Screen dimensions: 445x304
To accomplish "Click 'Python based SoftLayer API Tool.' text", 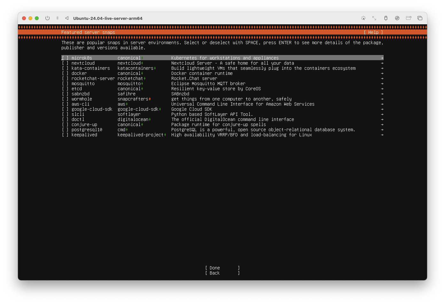I will point(212,114).
